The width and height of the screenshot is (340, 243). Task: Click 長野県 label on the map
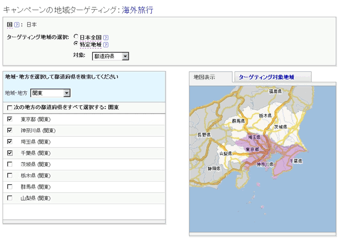click(204, 135)
